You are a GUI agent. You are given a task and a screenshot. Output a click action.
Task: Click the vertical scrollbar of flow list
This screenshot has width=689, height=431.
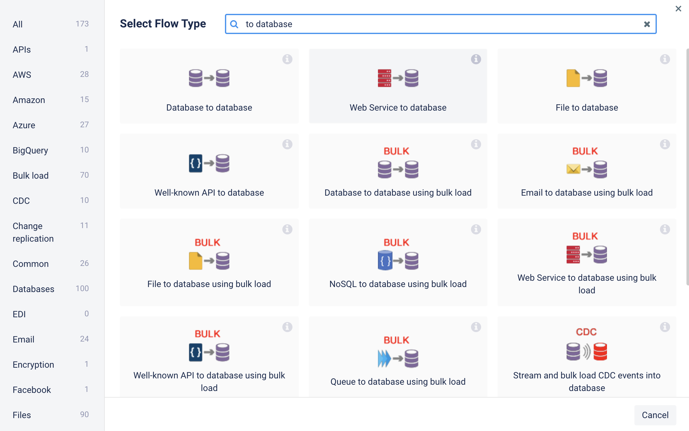pyautogui.click(x=687, y=167)
